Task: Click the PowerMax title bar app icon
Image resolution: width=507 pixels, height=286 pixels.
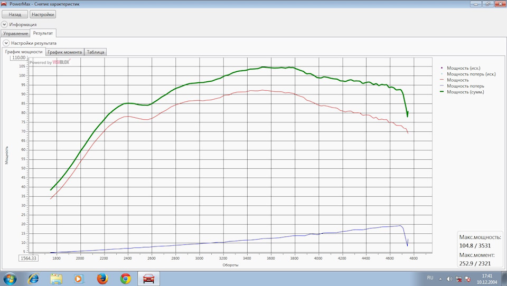Action: point(4,4)
